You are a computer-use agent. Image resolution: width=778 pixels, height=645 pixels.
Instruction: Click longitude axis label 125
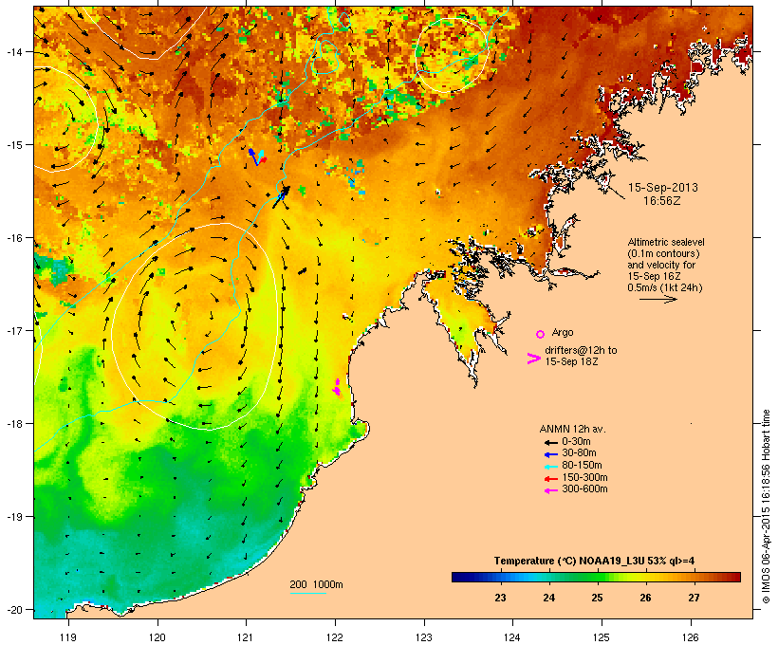click(x=602, y=637)
